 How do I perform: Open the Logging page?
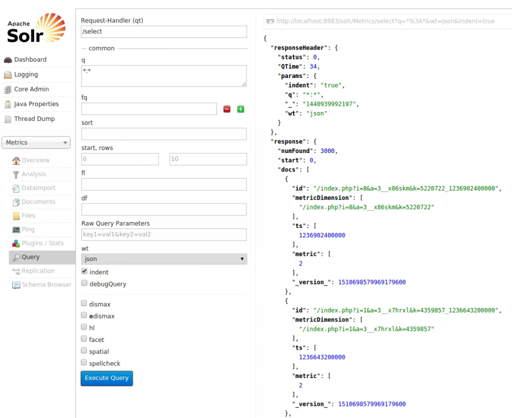[26, 74]
